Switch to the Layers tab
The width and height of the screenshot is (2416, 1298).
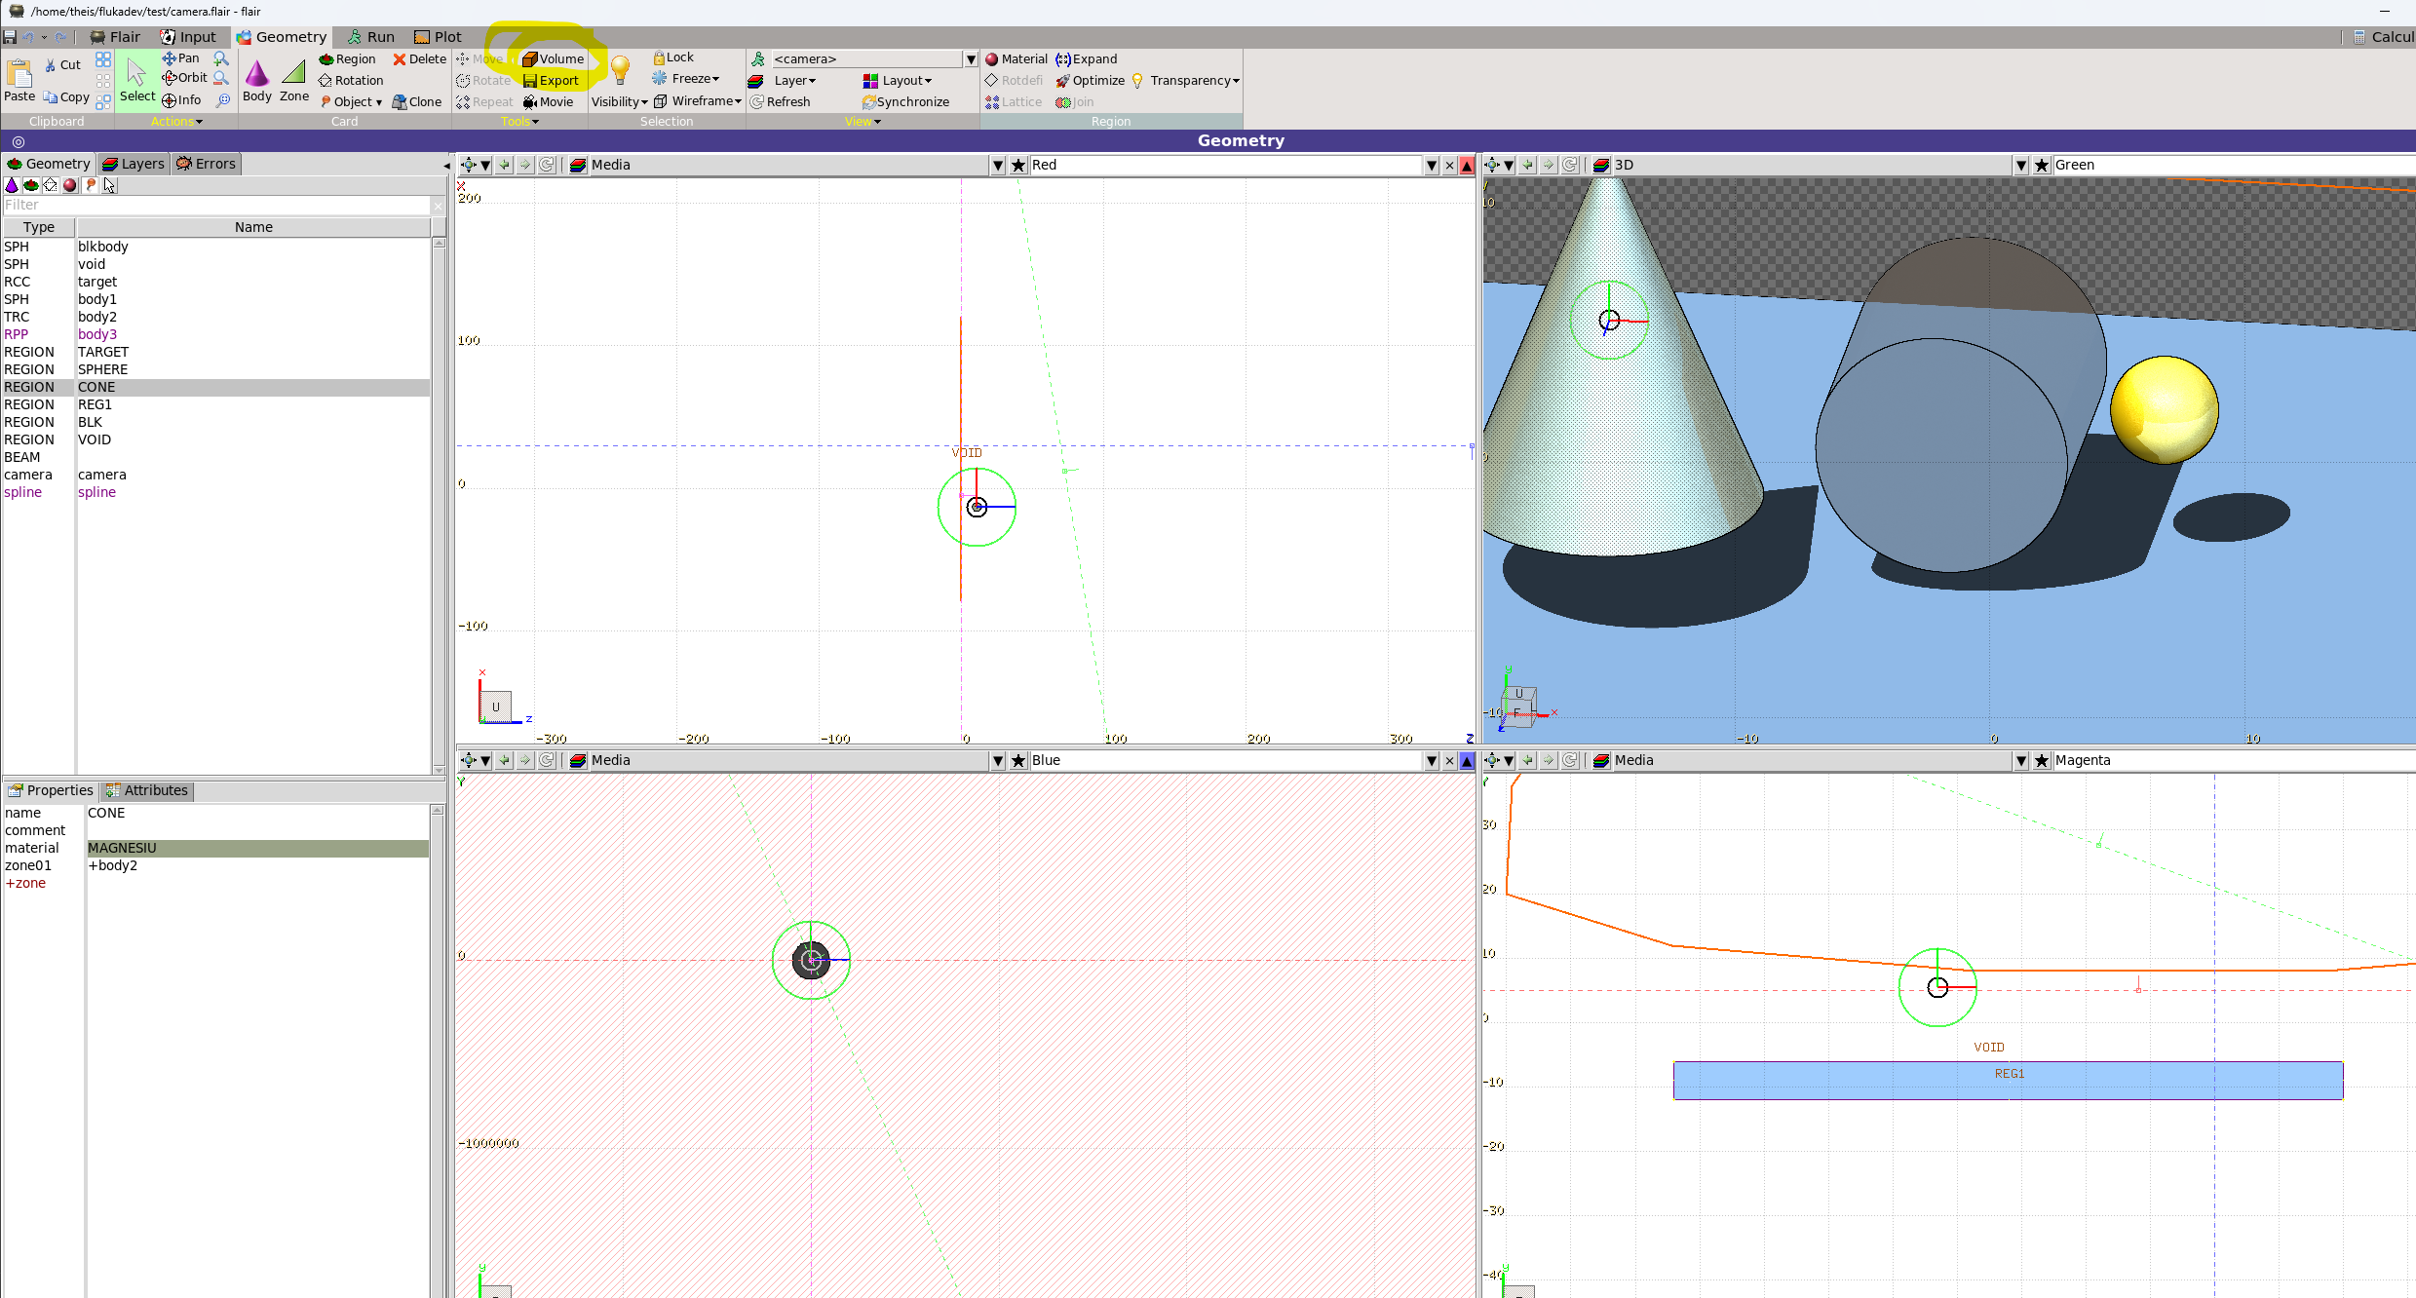pyautogui.click(x=134, y=164)
